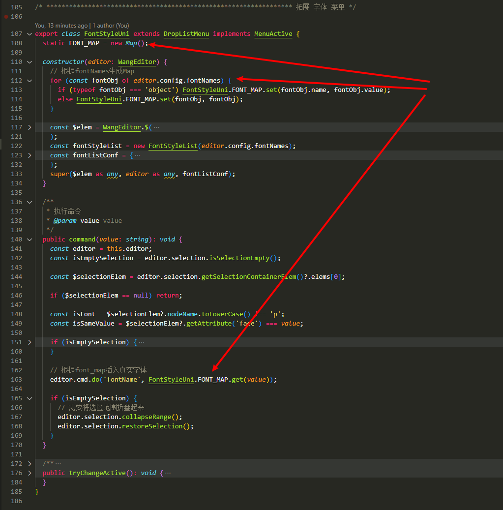Expand folded $elem declaration at line 117
Screen dimensions: 503x510
[30, 127]
